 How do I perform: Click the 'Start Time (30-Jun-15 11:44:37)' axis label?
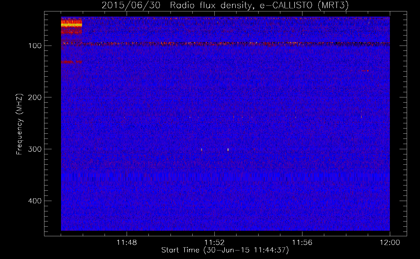click(x=225, y=250)
